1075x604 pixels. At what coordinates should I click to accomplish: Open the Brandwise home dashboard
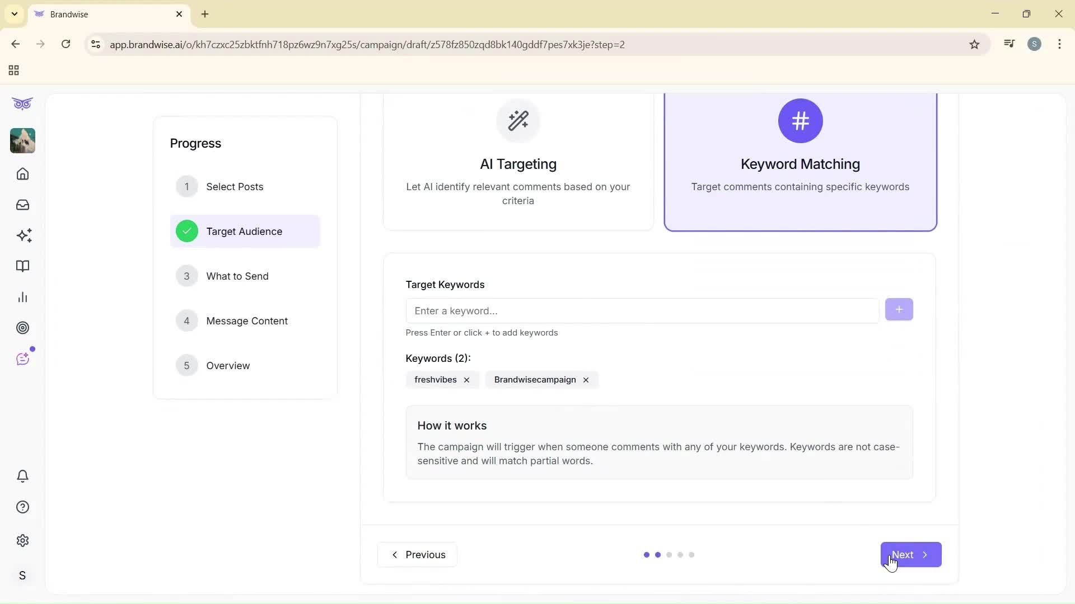point(22,174)
